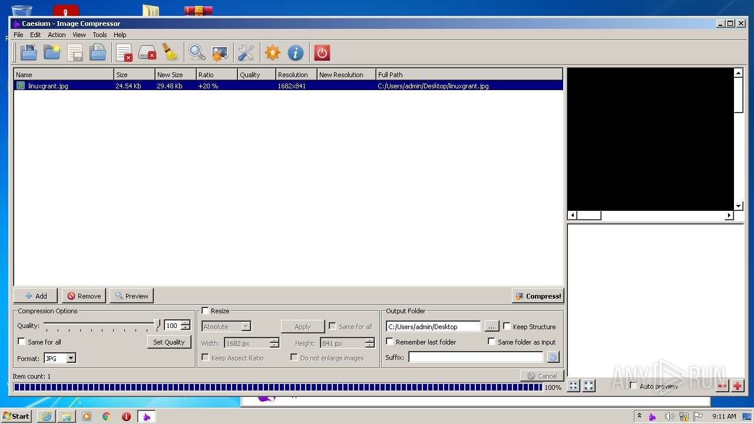This screenshot has height=424, width=754.
Task: Click the magnifier Preview toolbar icon
Action: 197,53
